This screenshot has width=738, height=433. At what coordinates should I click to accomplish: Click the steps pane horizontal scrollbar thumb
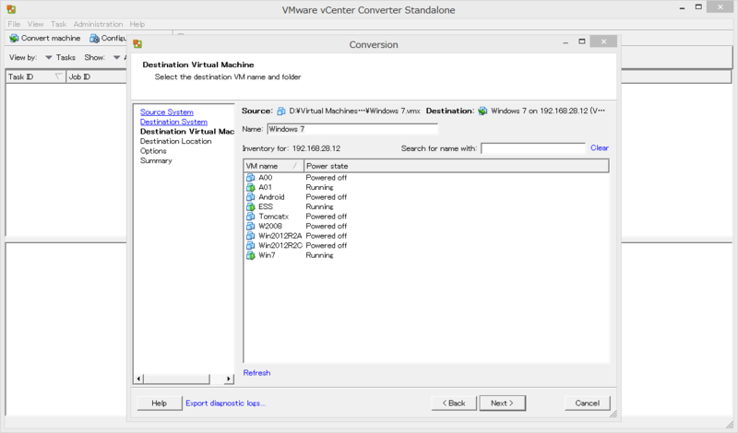(176, 379)
